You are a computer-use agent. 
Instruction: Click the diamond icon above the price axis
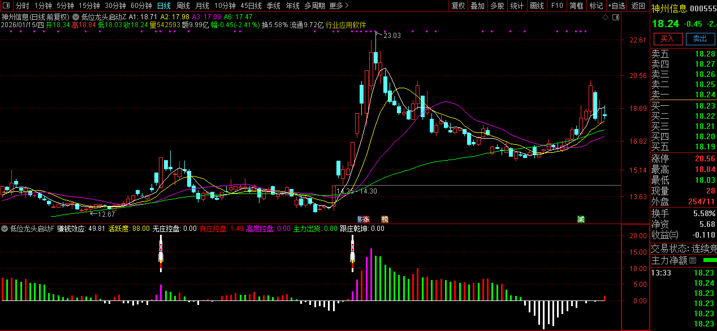coord(606,17)
